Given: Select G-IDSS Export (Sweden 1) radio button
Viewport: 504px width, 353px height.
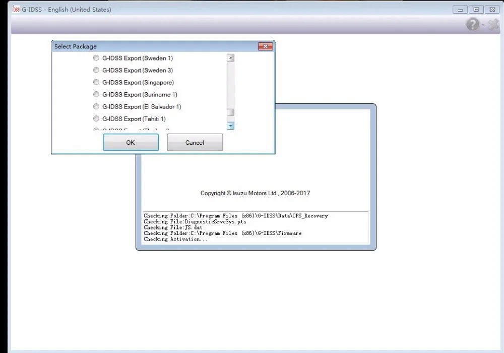Looking at the screenshot, I should point(96,58).
